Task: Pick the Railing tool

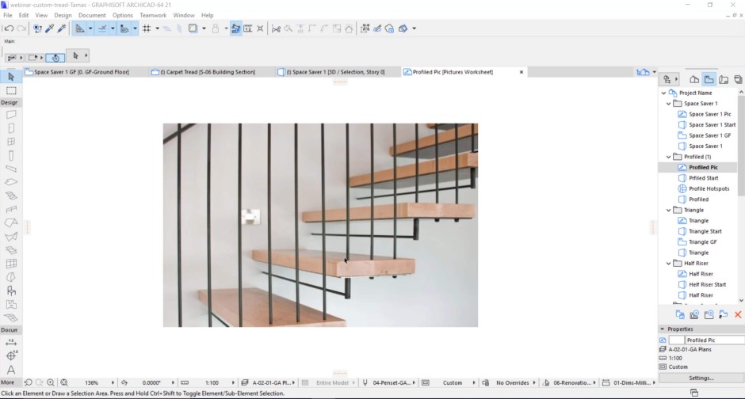Action: (x=11, y=209)
